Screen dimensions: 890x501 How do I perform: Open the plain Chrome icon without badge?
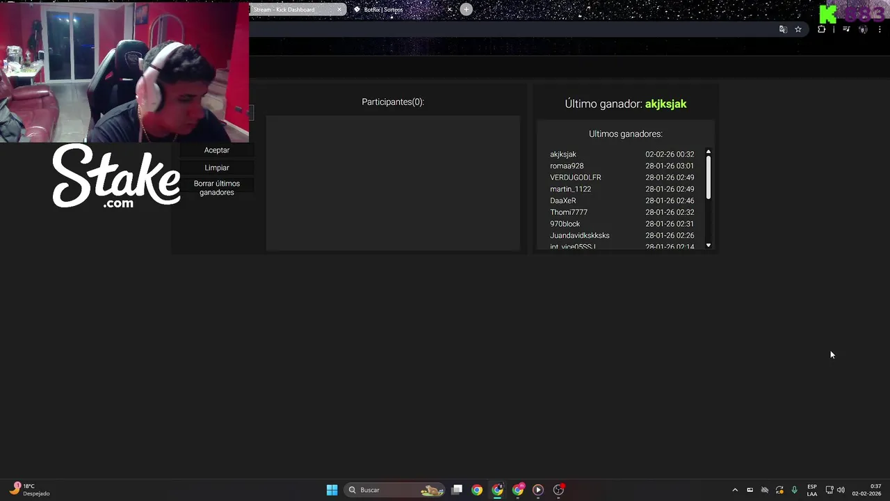coord(476,490)
